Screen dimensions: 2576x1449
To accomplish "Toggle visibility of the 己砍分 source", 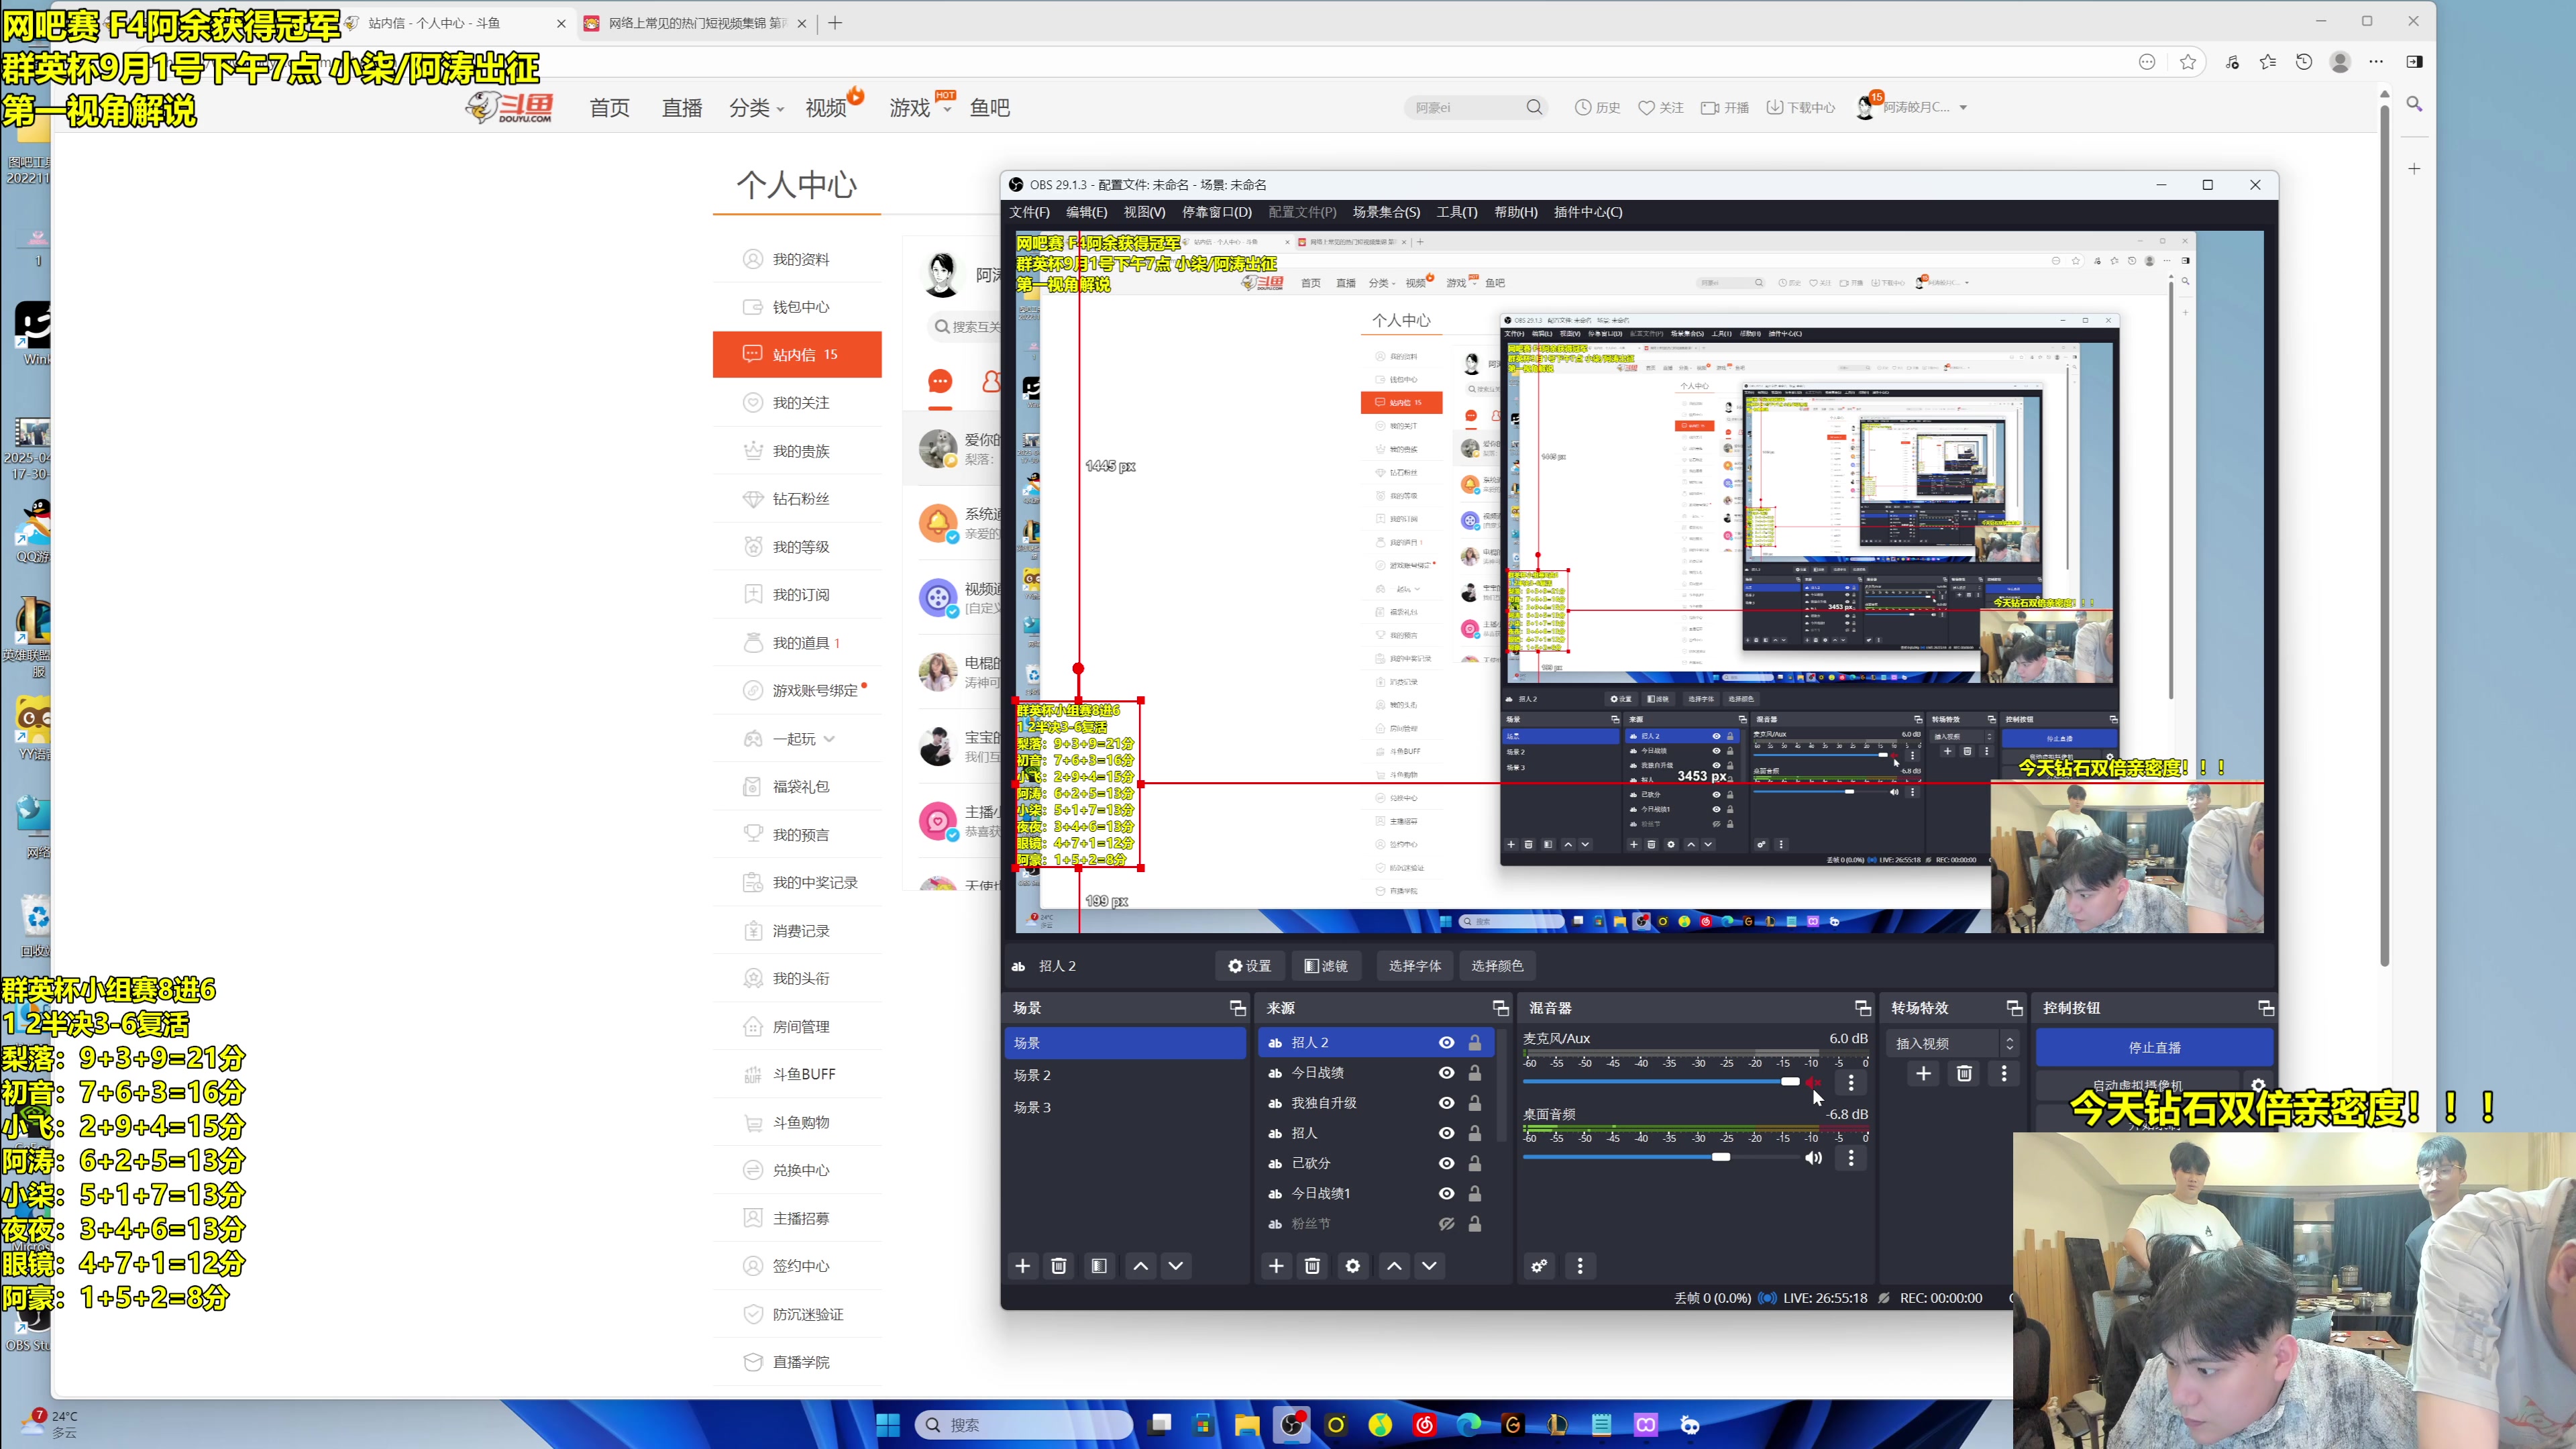I will click(x=1446, y=1163).
